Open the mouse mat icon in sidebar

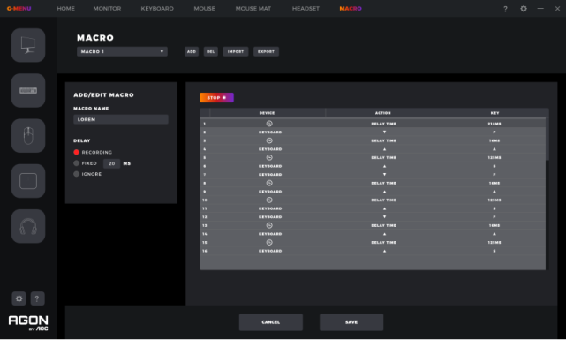pyautogui.click(x=28, y=181)
